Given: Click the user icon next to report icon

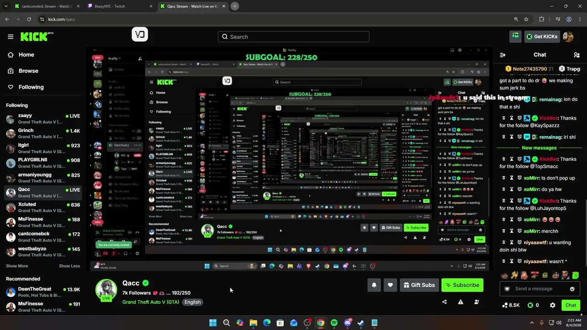Looking at the screenshot, I should coord(476,302).
